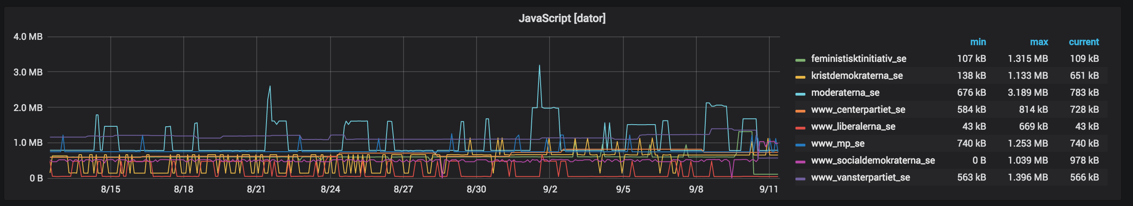This screenshot has width=1133, height=206.
Task: Click the feministisktinitiativ_se min value 107 kB
Action: point(972,59)
